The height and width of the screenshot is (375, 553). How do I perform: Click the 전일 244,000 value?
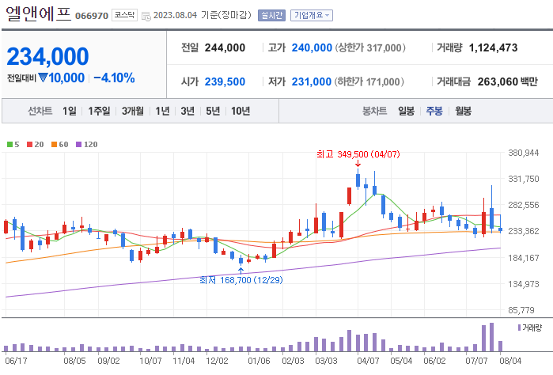225,47
